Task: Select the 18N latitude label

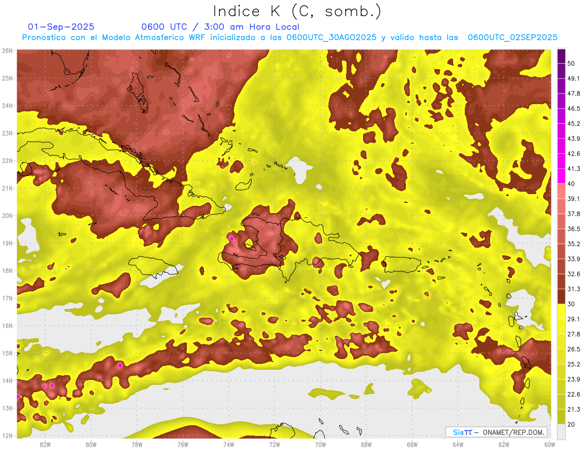Action: click(x=7, y=271)
